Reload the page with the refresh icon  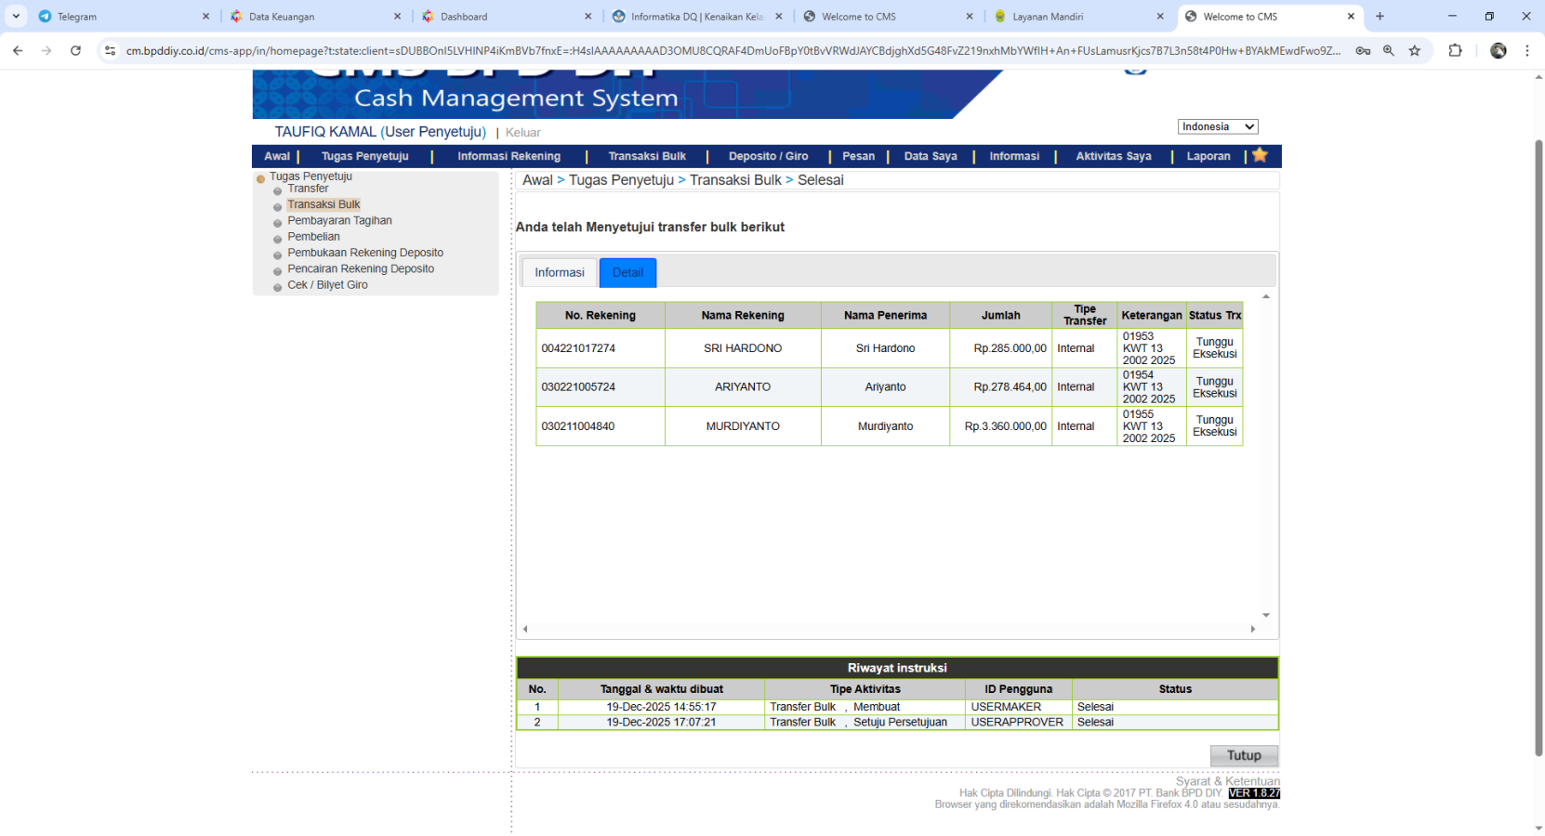pos(75,51)
